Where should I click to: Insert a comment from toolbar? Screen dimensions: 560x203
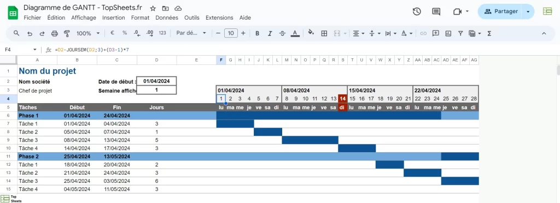[x=435, y=33]
